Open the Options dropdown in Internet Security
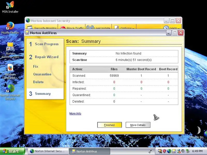 tap(127, 28)
